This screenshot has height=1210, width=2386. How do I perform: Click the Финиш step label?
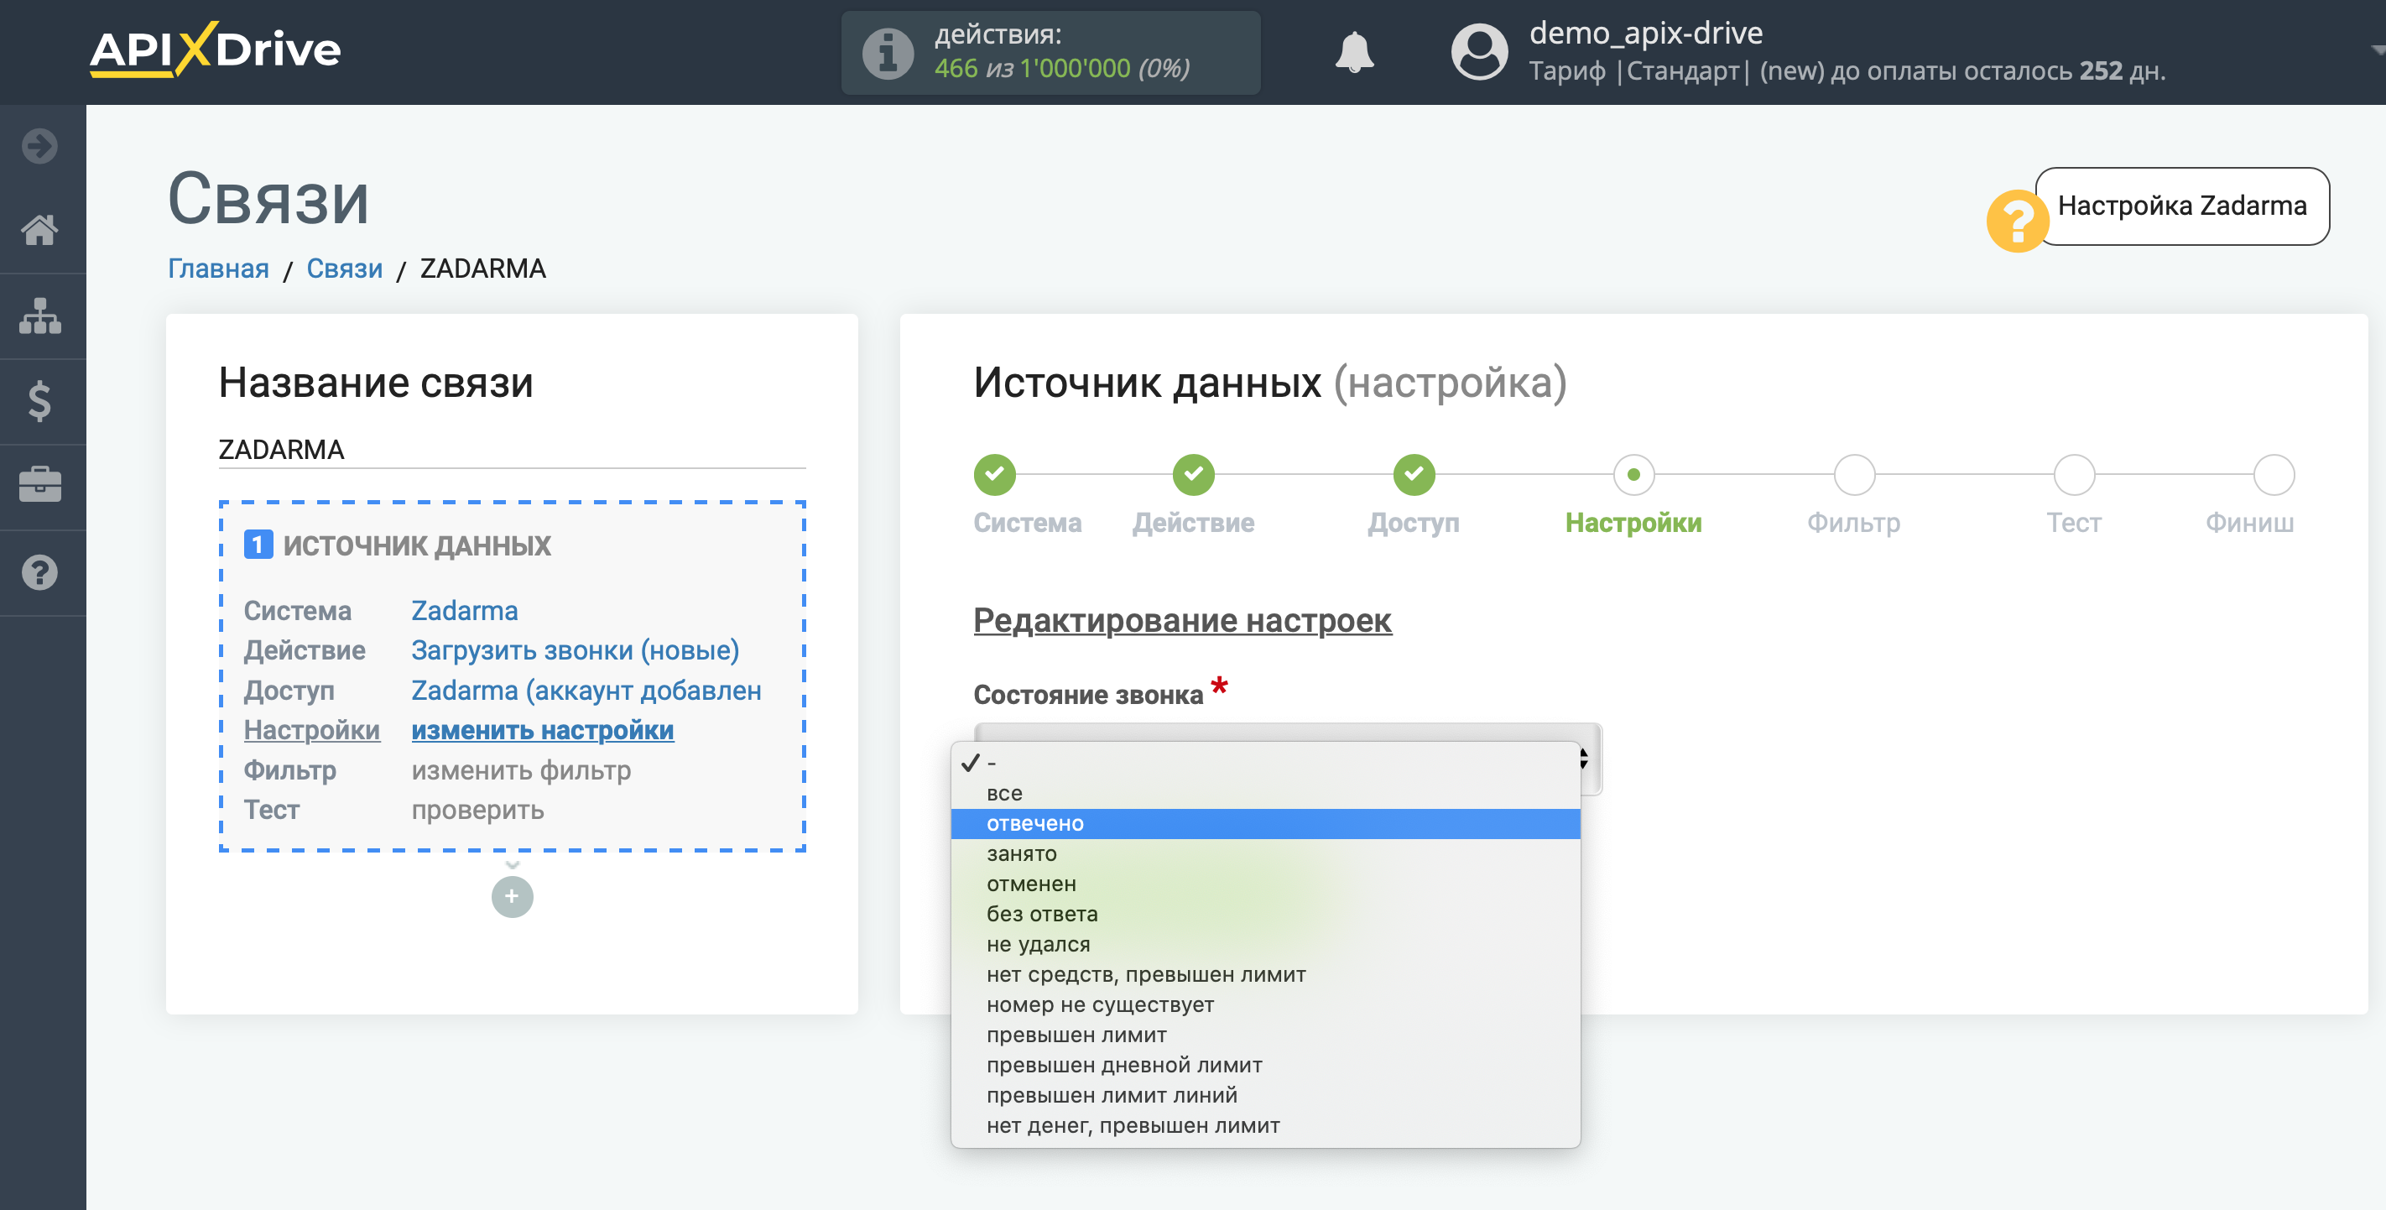(x=2249, y=523)
